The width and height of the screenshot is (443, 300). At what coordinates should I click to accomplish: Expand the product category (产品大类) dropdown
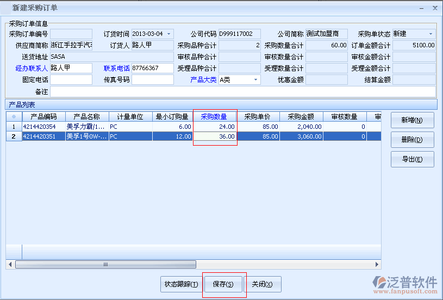pos(256,80)
